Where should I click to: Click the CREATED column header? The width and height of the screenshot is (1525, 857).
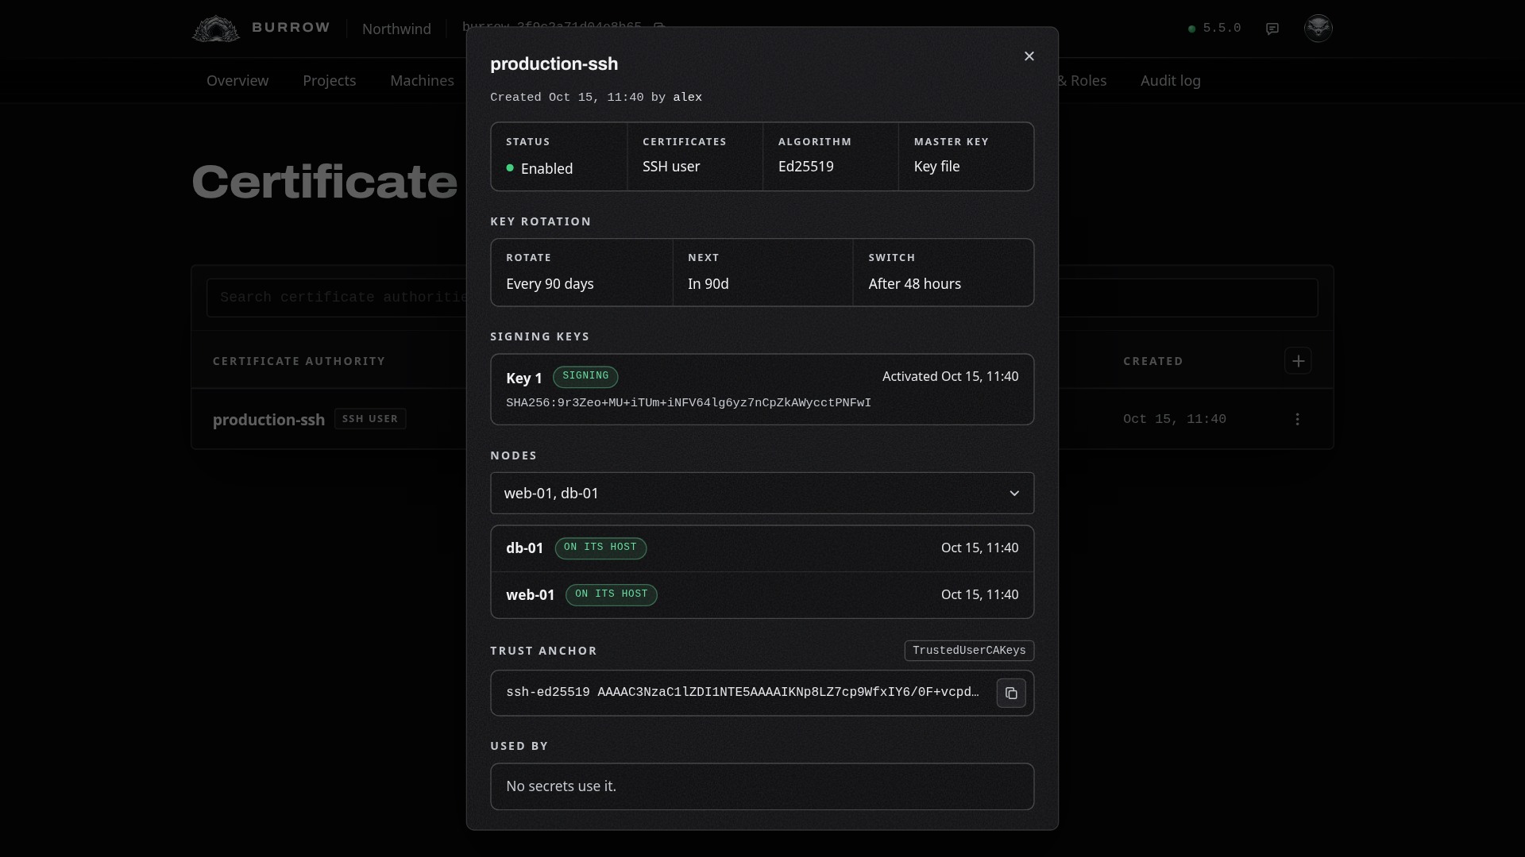(1153, 361)
